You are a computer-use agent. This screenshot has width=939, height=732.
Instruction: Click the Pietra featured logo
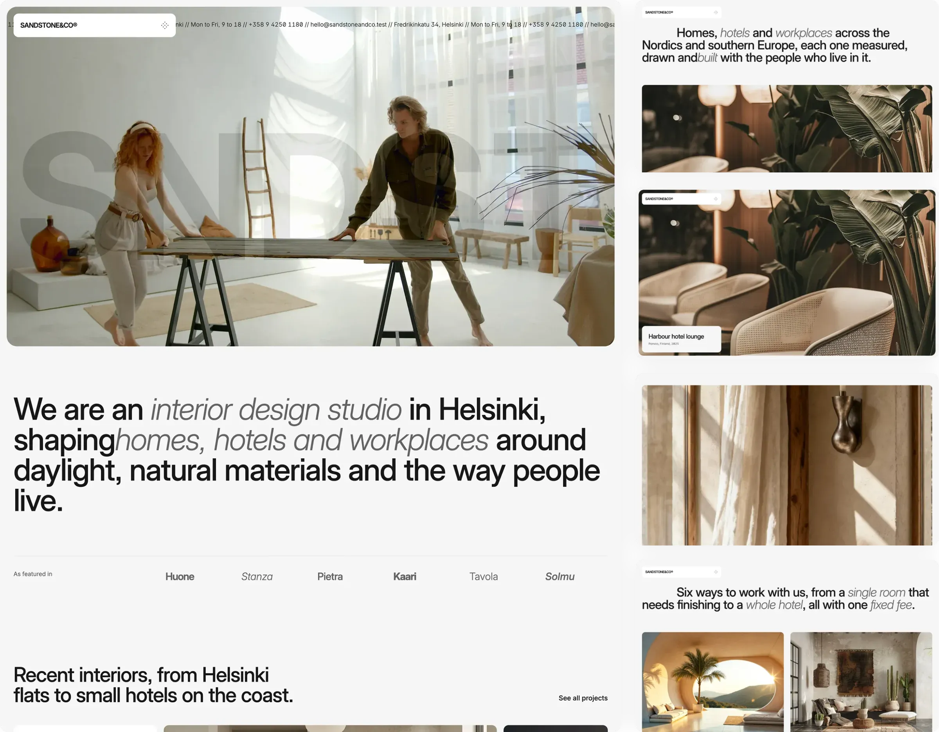point(330,576)
